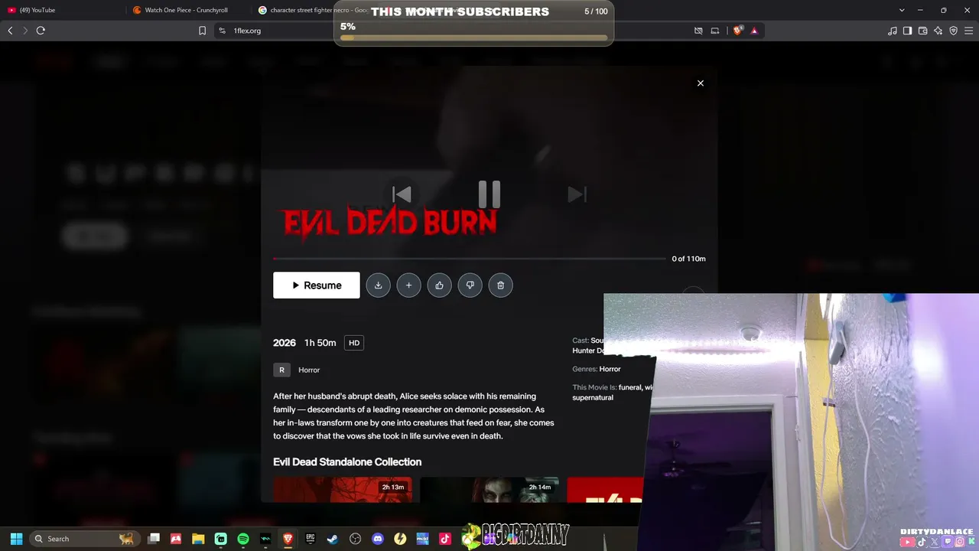
Task: Launch Steam from the taskbar
Action: pos(333,539)
